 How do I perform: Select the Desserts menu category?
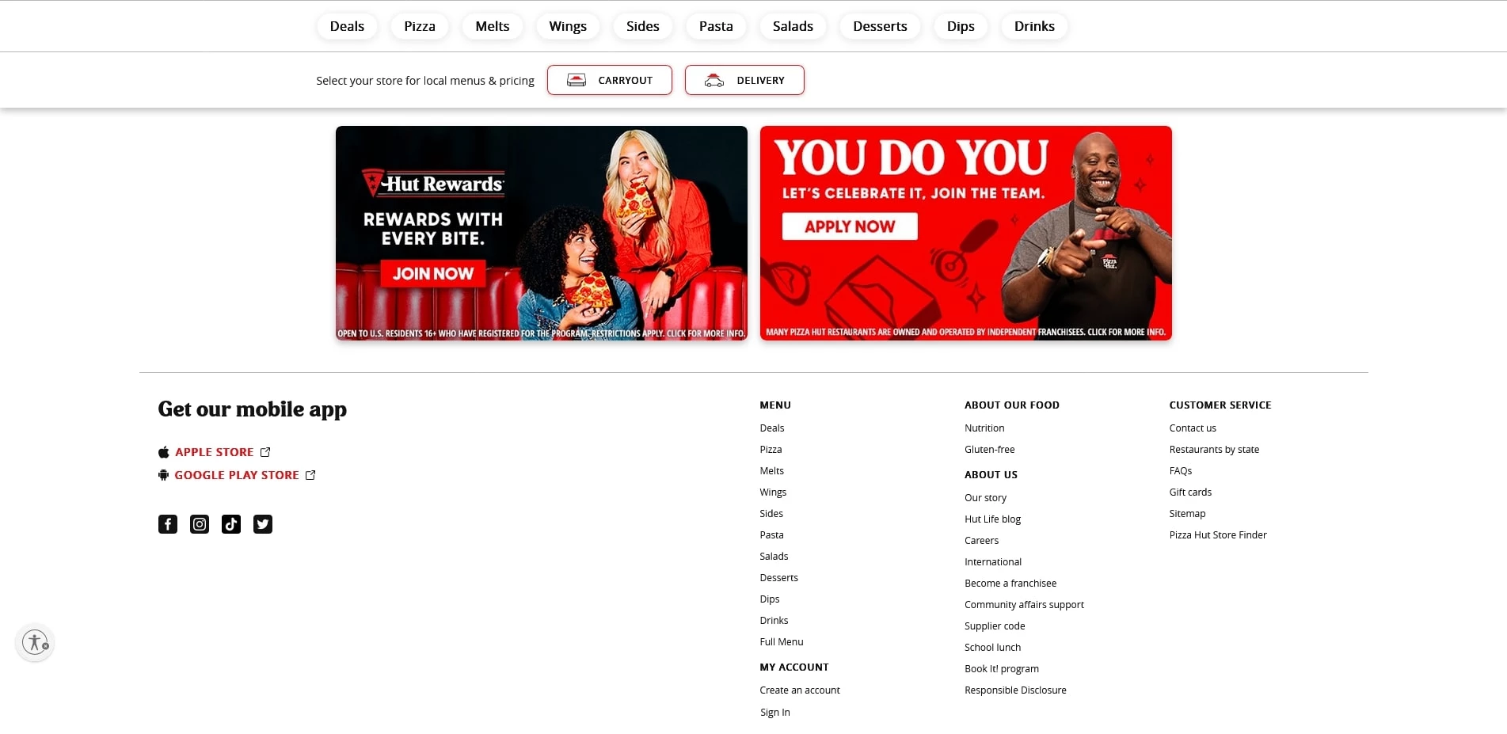click(x=879, y=26)
